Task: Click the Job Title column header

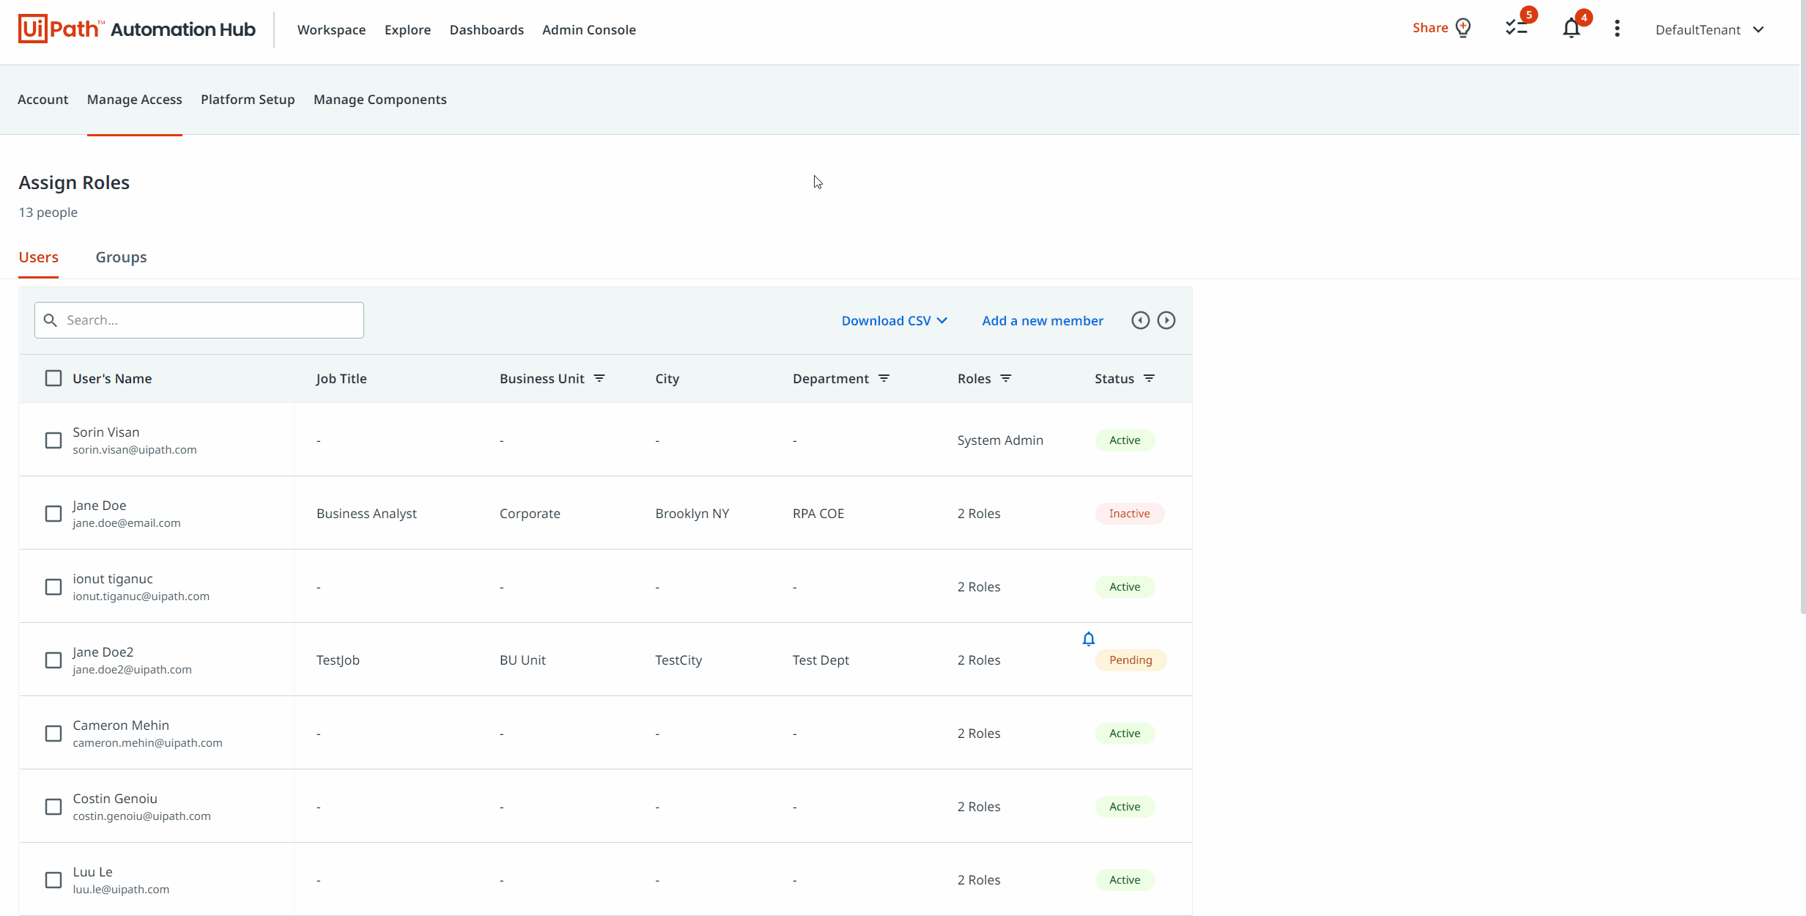Action: 341,378
